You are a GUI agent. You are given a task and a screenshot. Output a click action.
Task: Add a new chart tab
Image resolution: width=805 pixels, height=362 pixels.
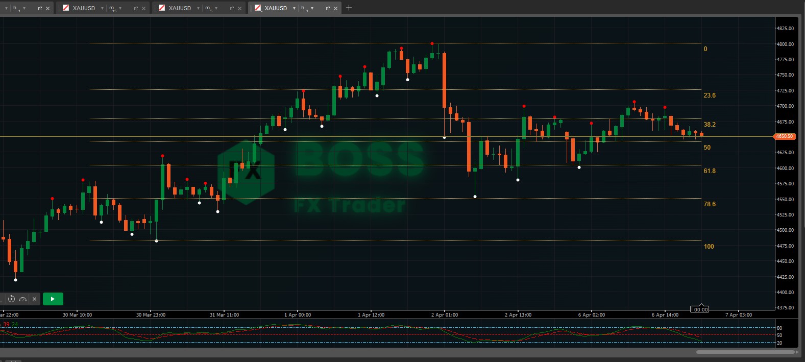coord(349,8)
